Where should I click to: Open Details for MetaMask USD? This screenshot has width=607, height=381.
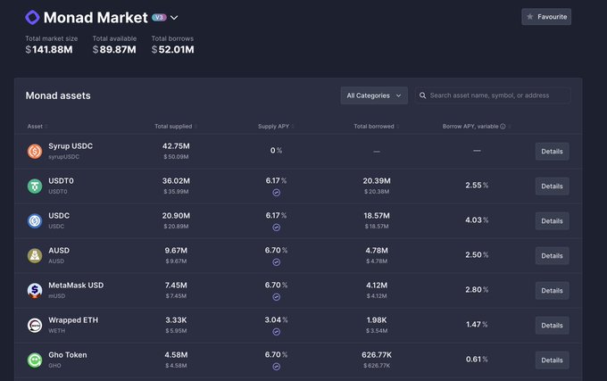point(552,291)
